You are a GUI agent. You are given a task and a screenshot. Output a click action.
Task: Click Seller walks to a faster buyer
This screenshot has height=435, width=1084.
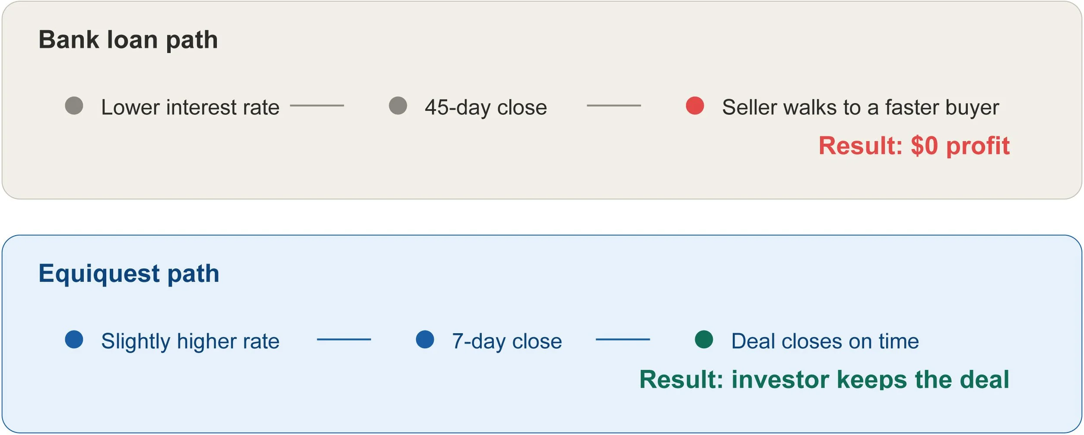[861, 108]
